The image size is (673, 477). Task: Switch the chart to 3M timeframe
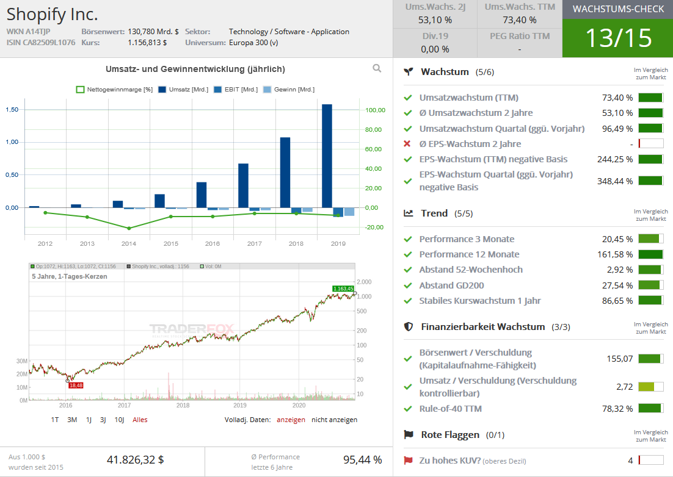tap(72, 420)
